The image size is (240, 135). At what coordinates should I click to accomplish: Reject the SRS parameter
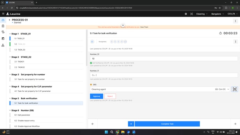click(x=110, y=96)
